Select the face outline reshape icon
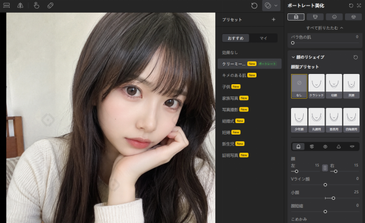Screen dimensions: 365x223 (298, 147)
